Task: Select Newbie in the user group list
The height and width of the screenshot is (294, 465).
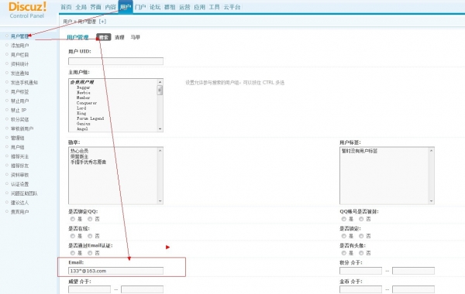Action: pos(84,93)
